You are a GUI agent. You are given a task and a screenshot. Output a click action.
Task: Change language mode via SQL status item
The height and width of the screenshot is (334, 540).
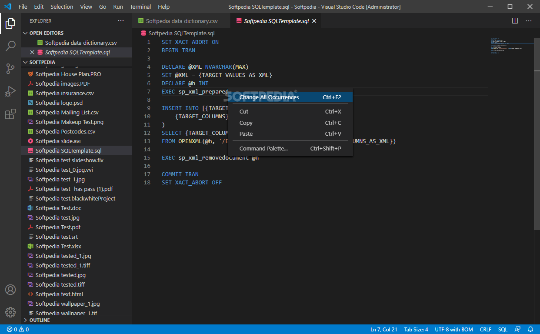(x=503, y=329)
